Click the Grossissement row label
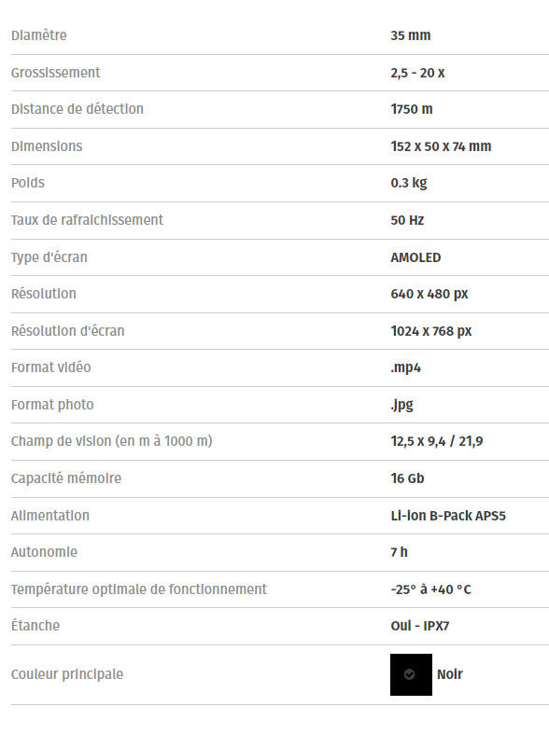Viewport: 549px width, 734px height. (x=56, y=73)
